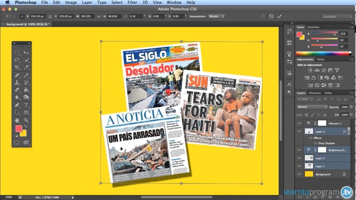The height and width of the screenshot is (200, 356).
Task: Select the Rectangular Marquee tool
Action: 17,53
